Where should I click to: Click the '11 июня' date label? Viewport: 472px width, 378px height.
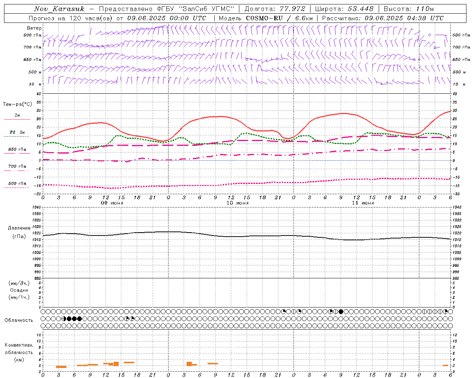(363, 203)
